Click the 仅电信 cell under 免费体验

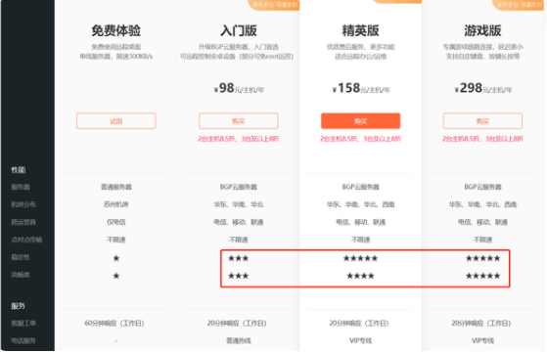pos(116,222)
